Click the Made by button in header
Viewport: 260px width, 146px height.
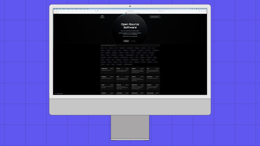click(155, 17)
